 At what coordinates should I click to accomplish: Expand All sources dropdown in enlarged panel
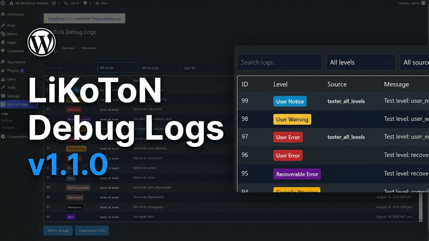414,62
